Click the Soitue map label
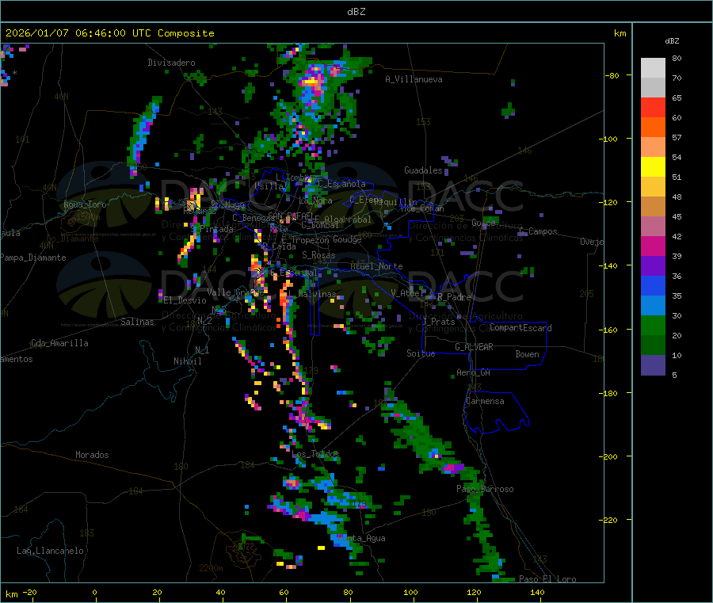 tap(421, 353)
